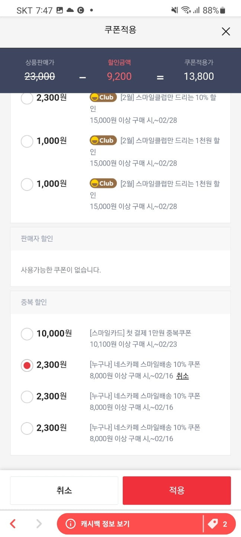Viewport: 241px width, 537px height.
Task: Tap the back arrow in bottom bar
Action: point(13,524)
